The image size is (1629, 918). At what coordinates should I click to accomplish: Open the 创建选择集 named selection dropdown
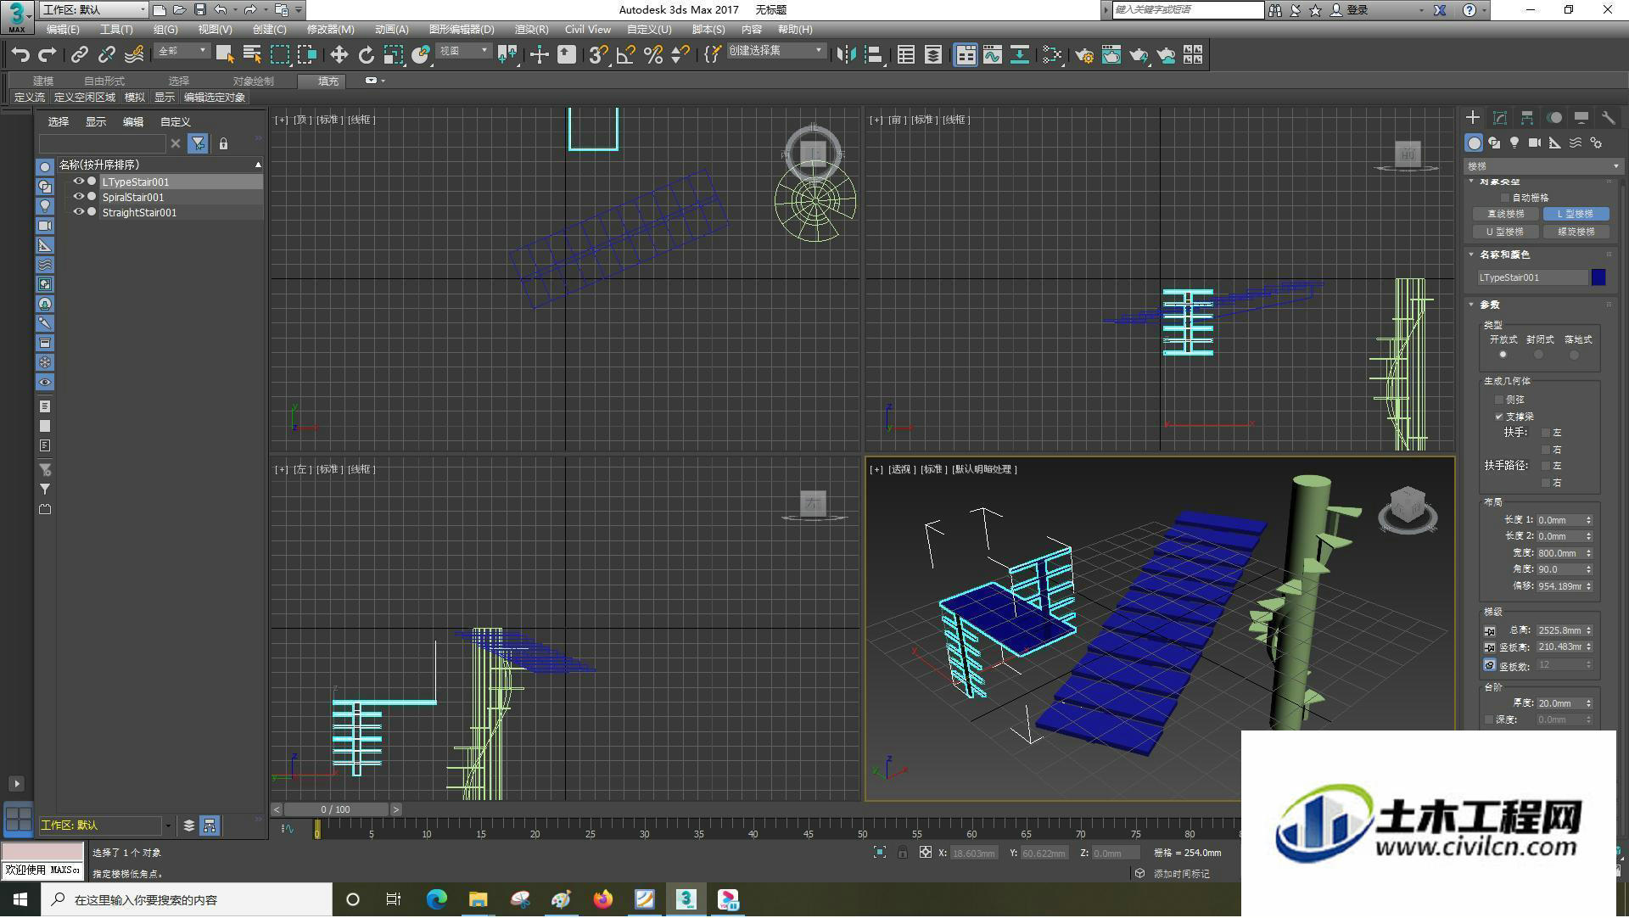pyautogui.click(x=775, y=52)
